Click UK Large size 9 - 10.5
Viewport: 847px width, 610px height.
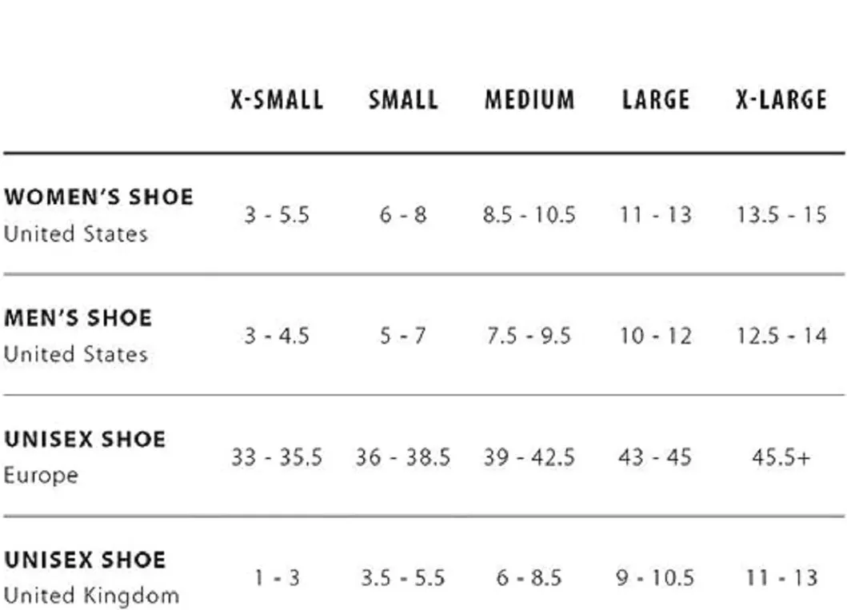pyautogui.click(x=655, y=577)
